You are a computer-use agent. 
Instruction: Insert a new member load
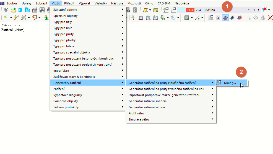(x=148, y=18)
